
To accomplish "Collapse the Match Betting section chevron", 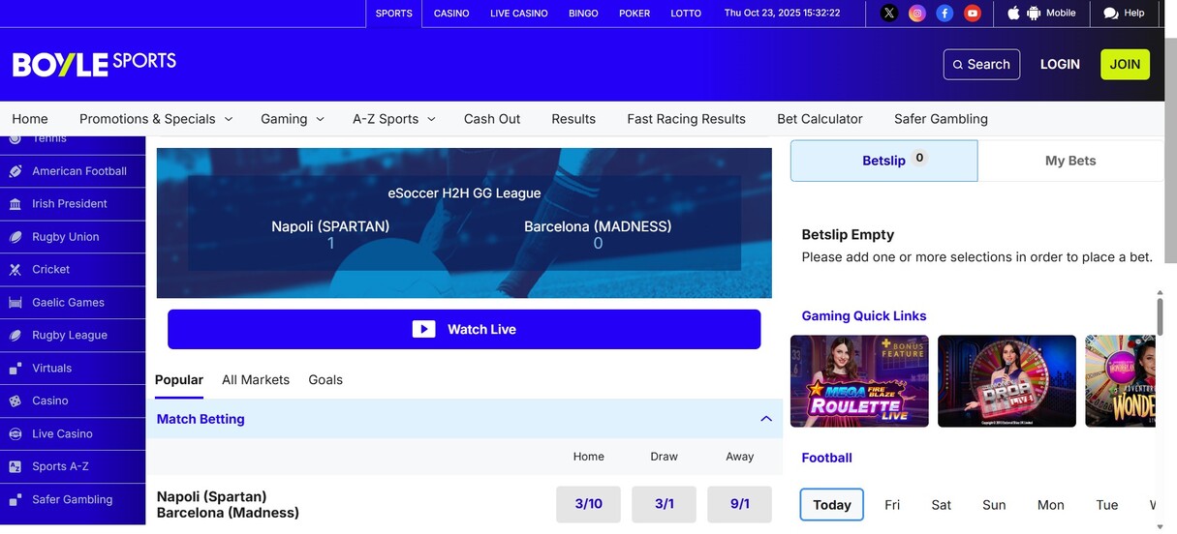I will [766, 419].
